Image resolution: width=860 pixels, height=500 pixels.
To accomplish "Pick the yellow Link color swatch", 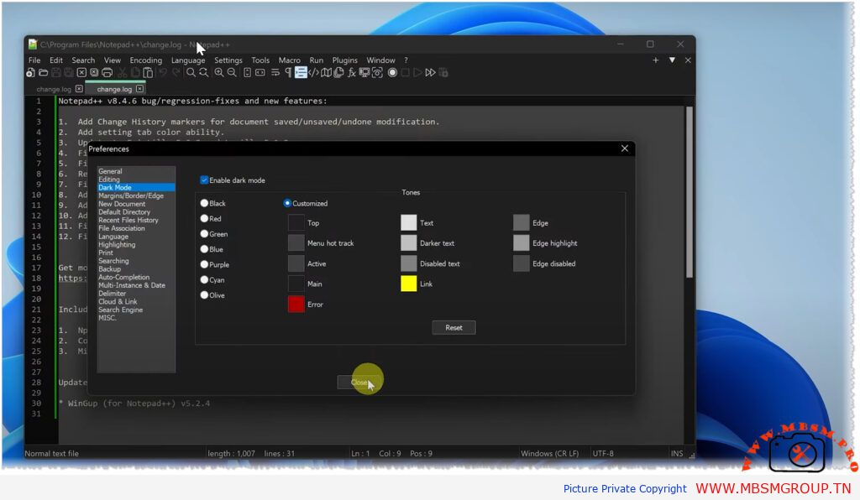I will pos(409,284).
